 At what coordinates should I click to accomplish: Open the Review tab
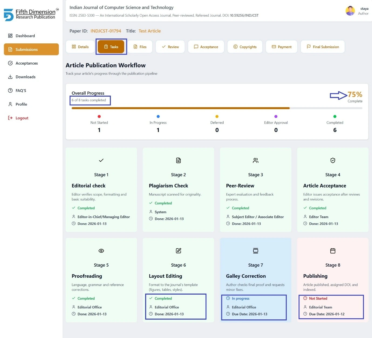point(170,47)
